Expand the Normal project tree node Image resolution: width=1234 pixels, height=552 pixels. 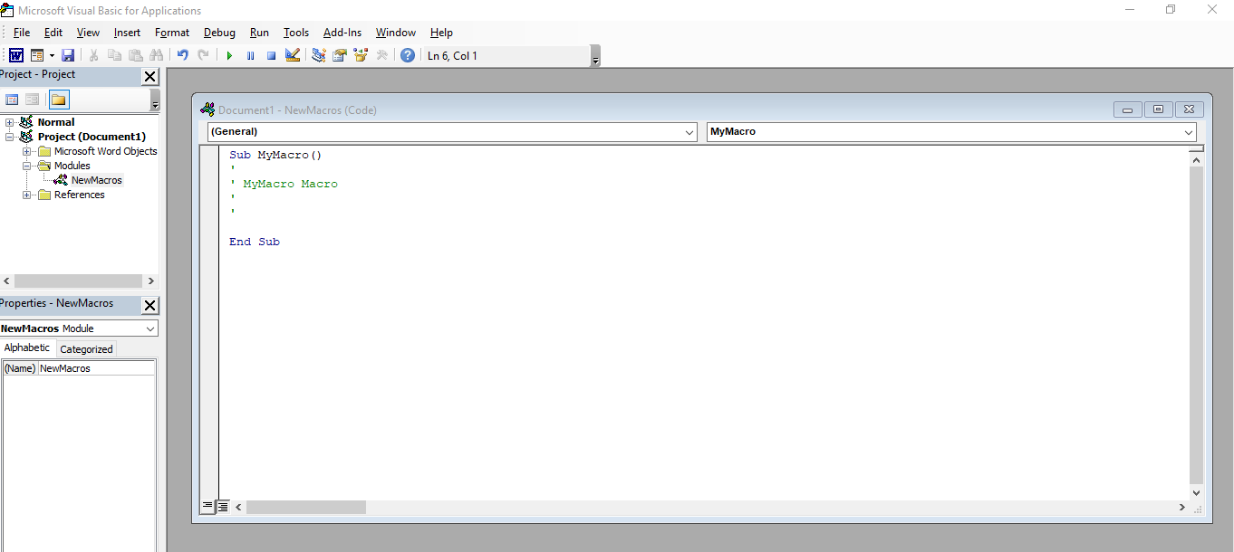click(x=10, y=122)
